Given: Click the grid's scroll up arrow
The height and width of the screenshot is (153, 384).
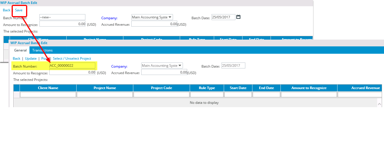Looking at the screenshot, I should pos(379,104).
